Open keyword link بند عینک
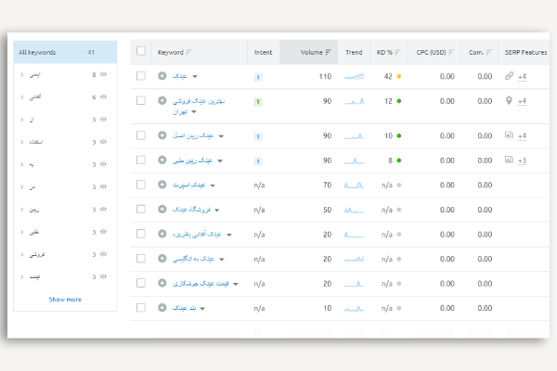Viewport: 557px width, 371px height. click(x=185, y=308)
